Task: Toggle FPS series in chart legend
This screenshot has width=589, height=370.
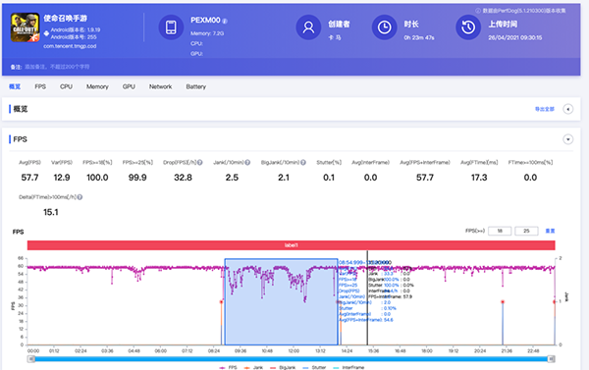Action: (x=229, y=367)
